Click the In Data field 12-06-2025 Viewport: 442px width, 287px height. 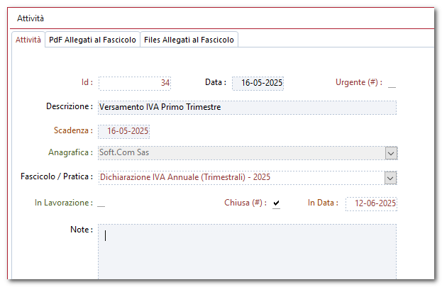point(371,203)
